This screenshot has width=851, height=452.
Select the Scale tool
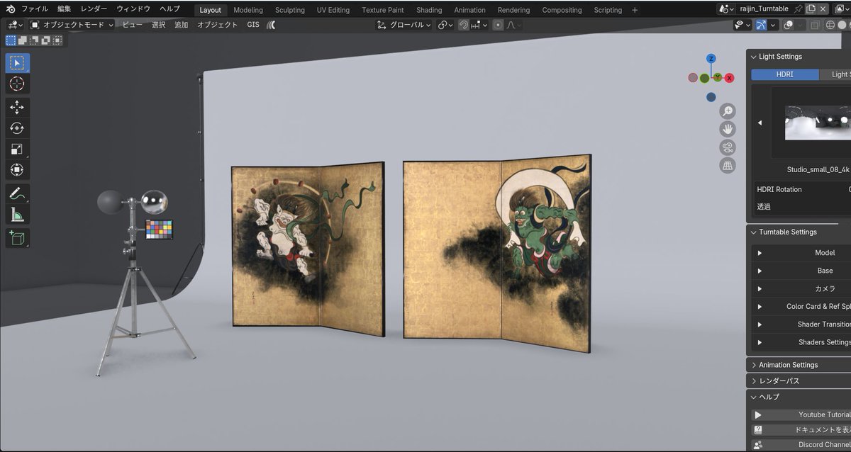click(x=17, y=149)
